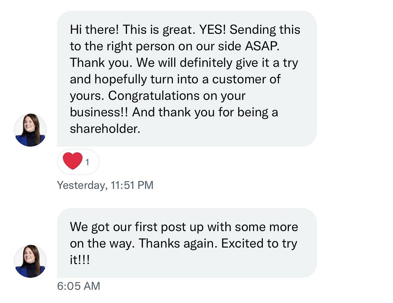Screen dimensions: 393x303
Task: Click the "6:05 AM" timestamp
Action: 79,286
